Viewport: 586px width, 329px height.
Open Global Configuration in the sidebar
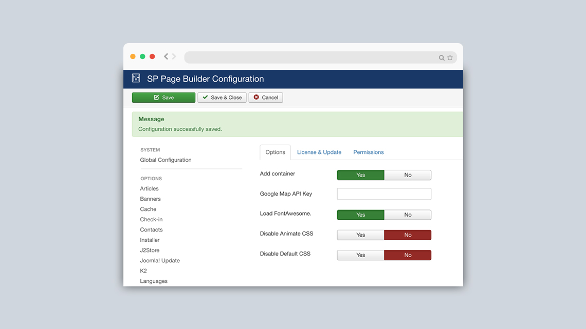[166, 160]
